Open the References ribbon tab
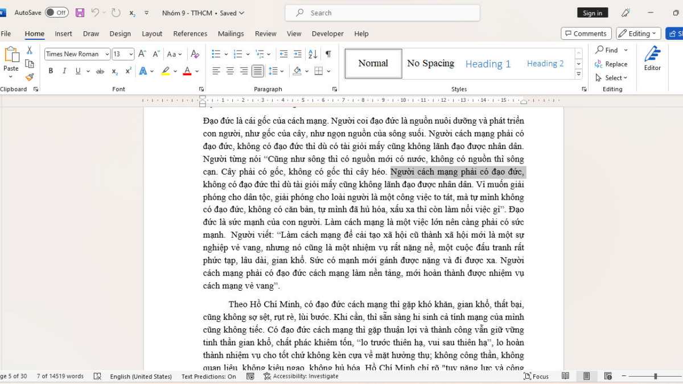 (190, 34)
